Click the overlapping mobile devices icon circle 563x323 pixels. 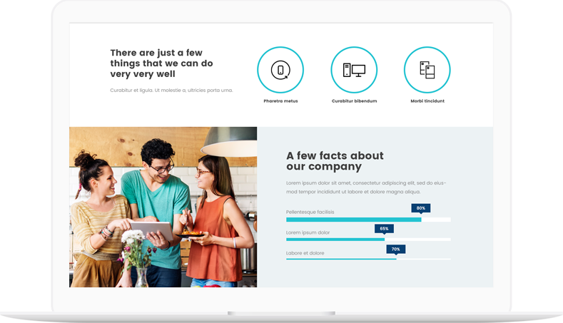pyautogui.click(x=427, y=70)
